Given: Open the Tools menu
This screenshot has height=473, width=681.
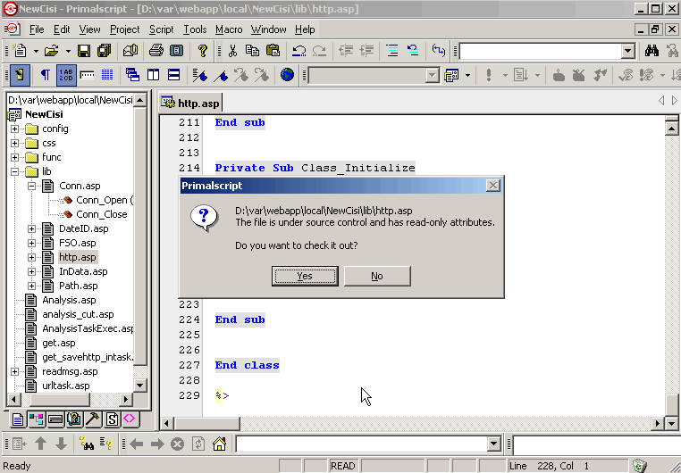Looking at the screenshot, I should 195,29.
